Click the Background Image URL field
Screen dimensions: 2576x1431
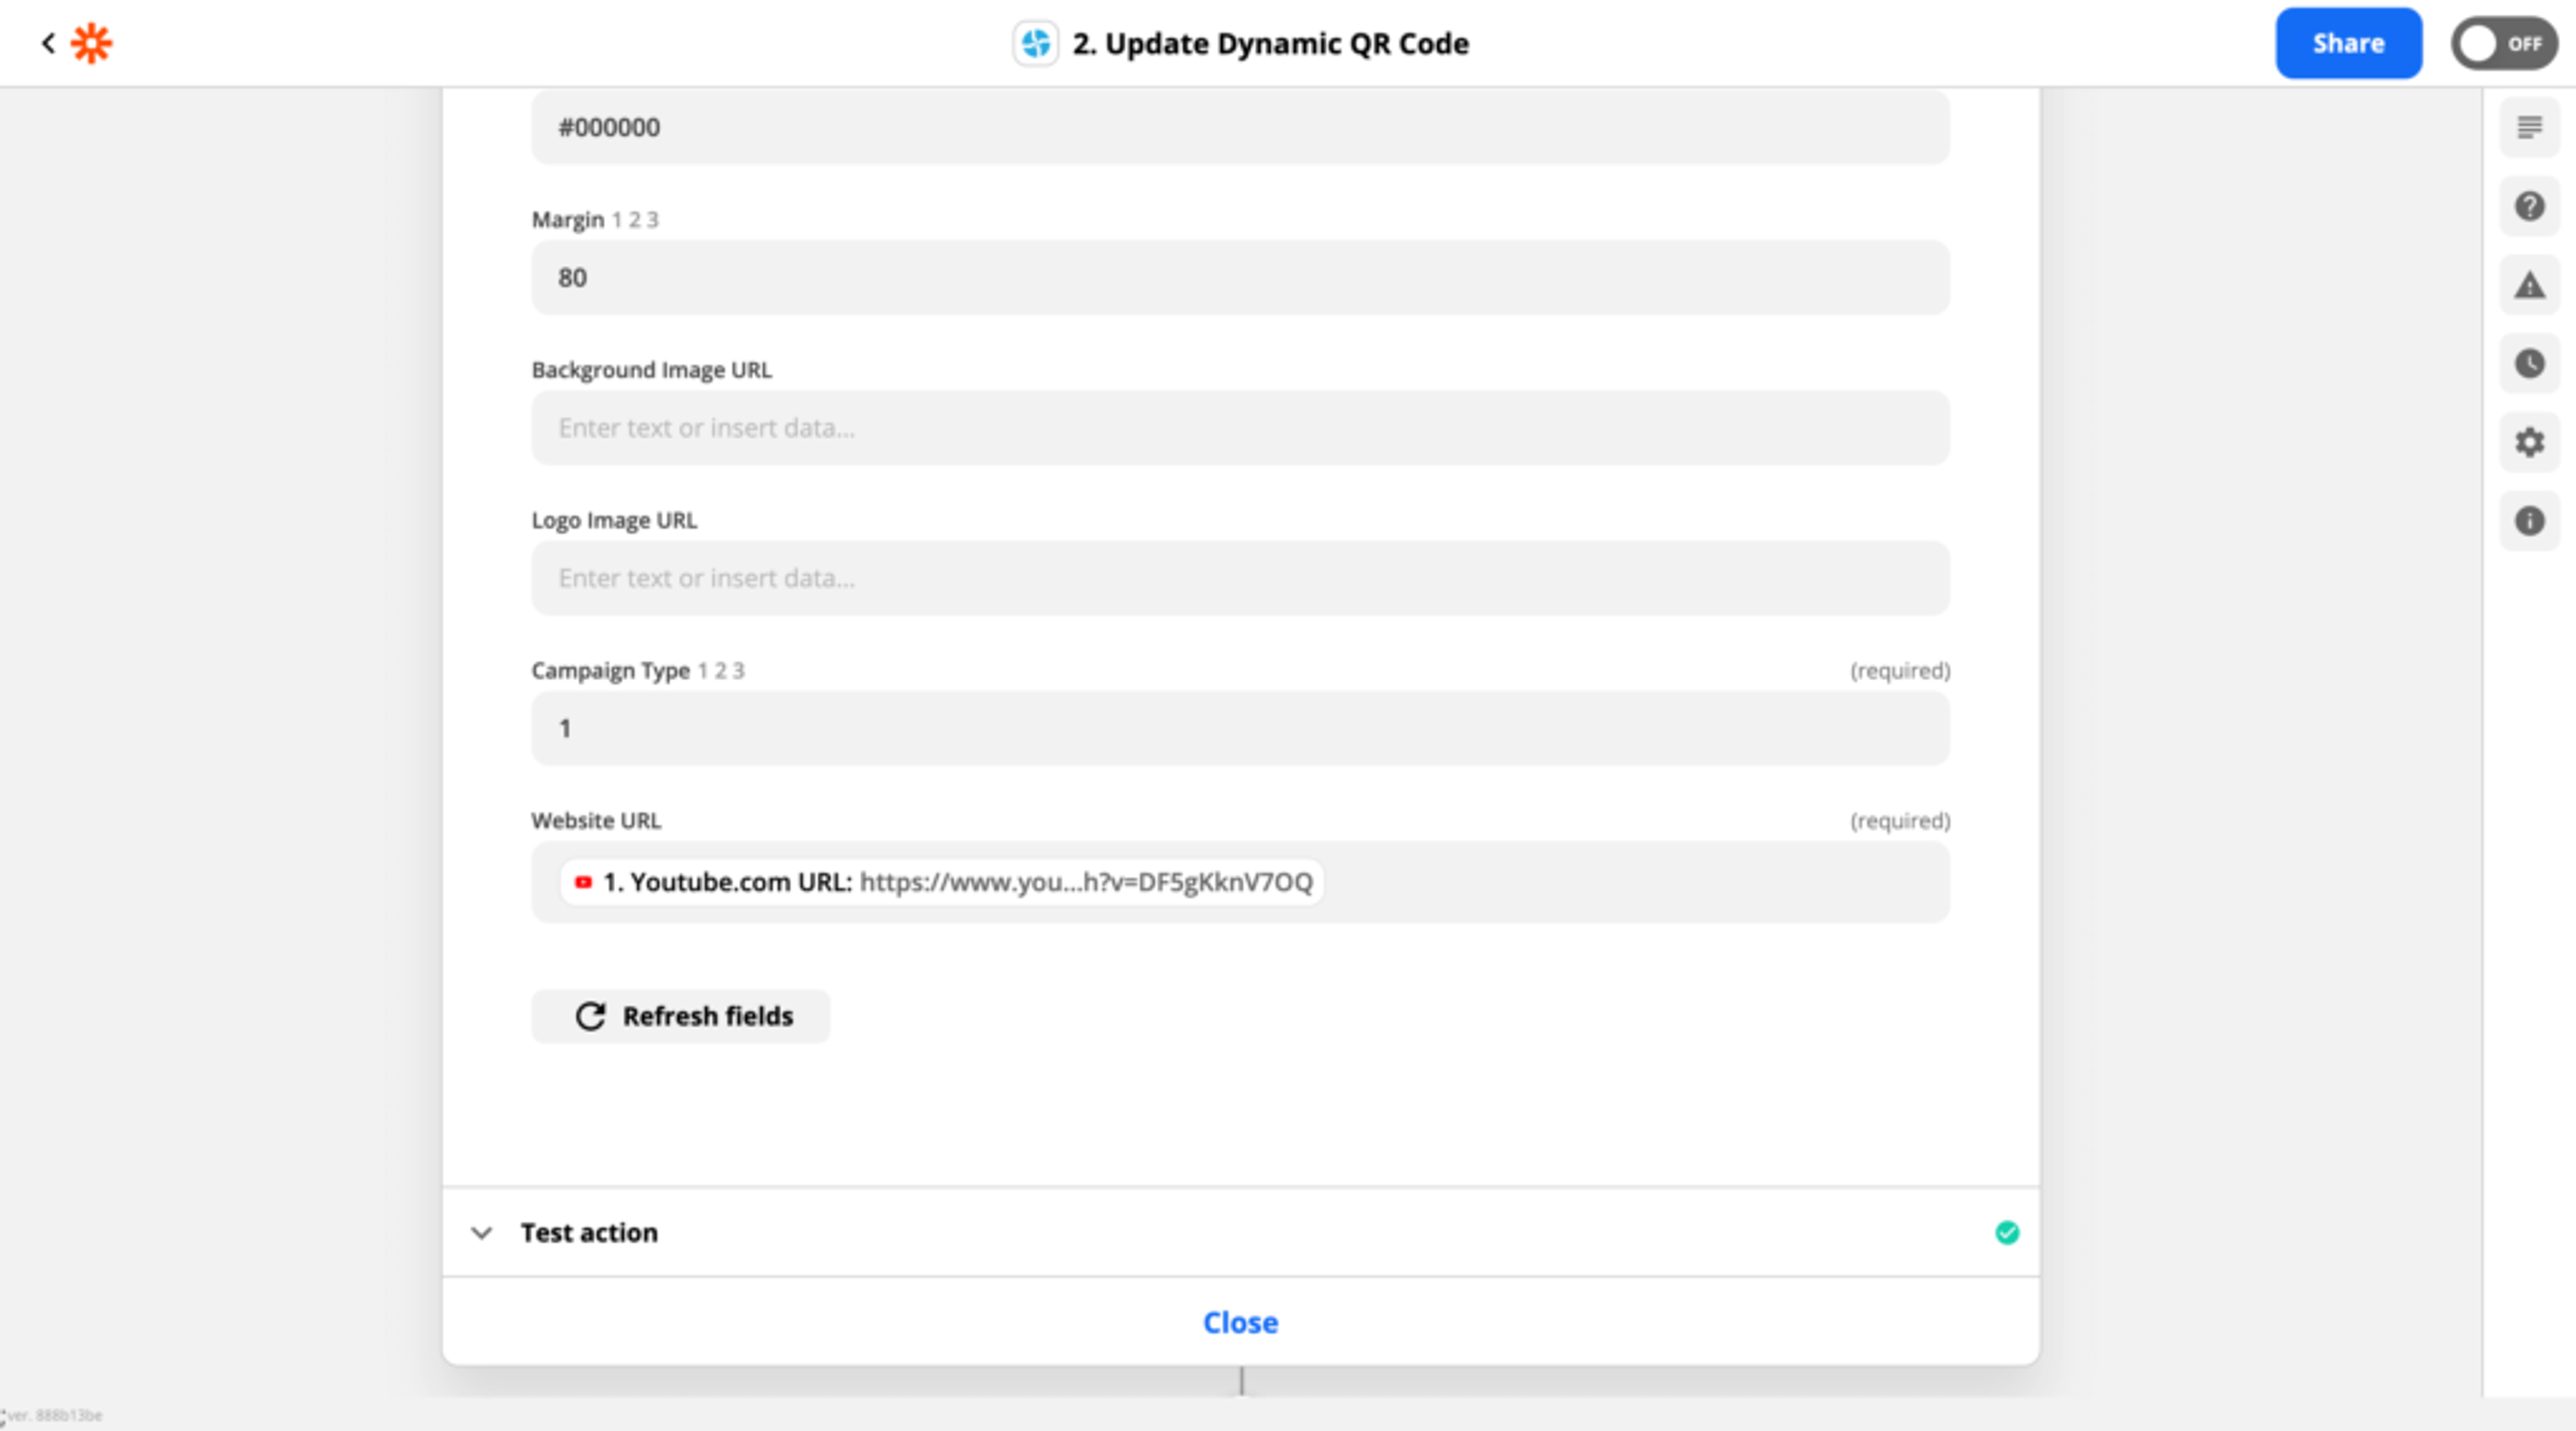tap(1240, 428)
